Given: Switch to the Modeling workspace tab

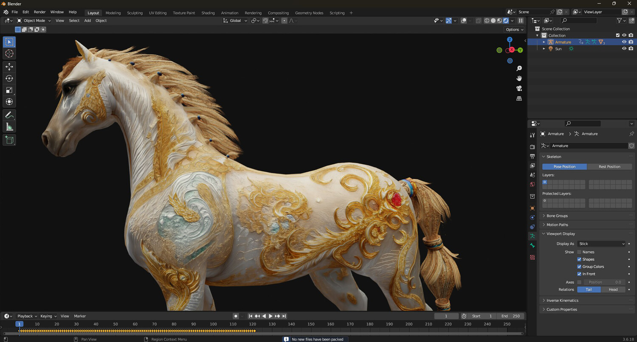Looking at the screenshot, I should tap(113, 13).
